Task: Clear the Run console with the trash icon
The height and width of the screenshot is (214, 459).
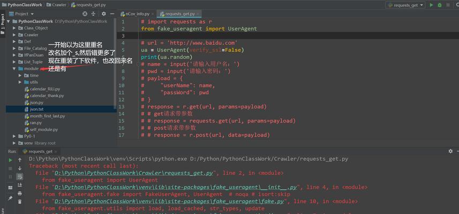Action: pos(20,202)
